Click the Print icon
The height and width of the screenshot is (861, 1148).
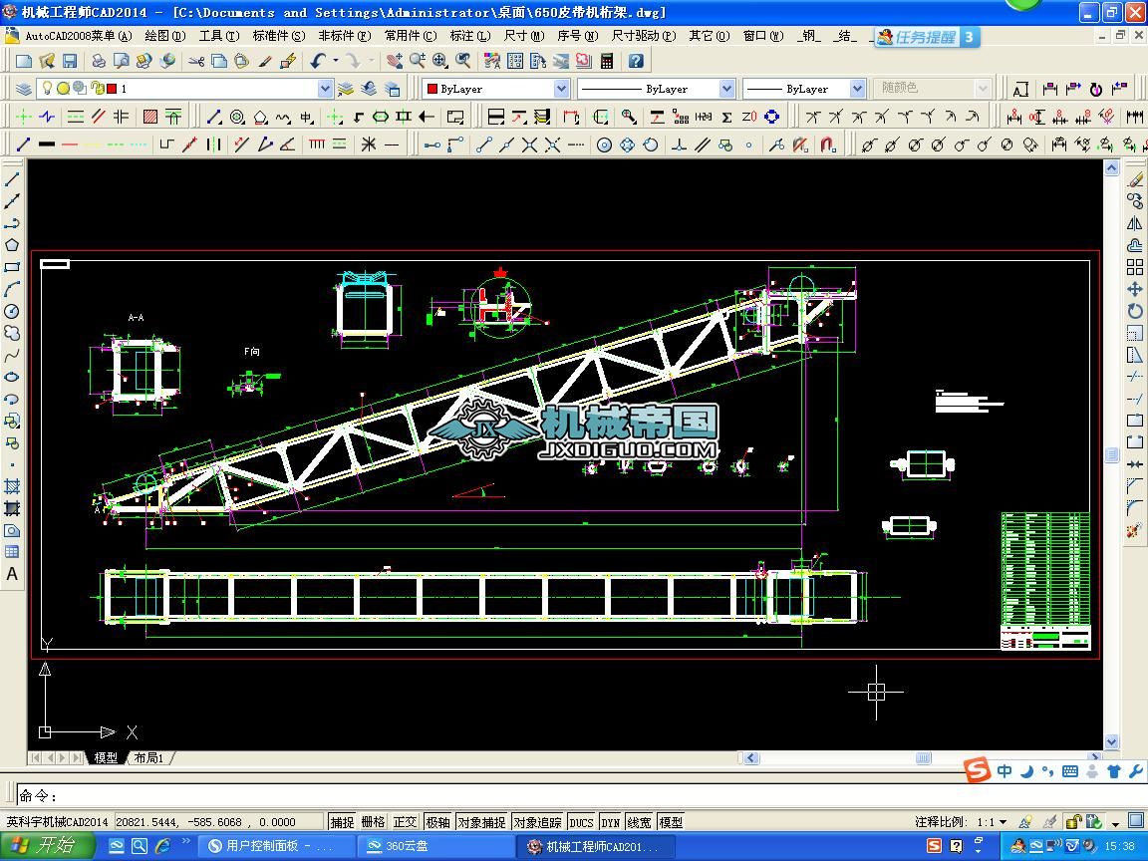pyautogui.click(x=98, y=61)
